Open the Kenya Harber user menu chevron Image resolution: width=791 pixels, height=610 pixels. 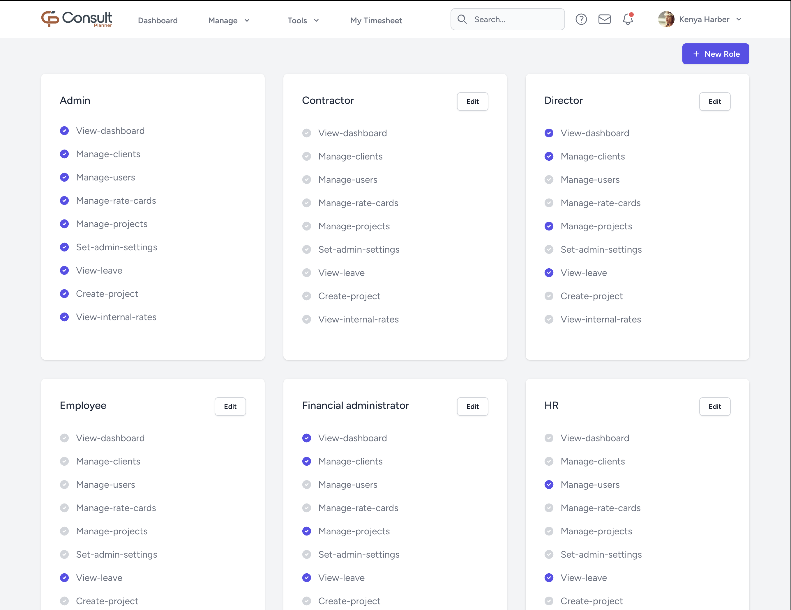tap(739, 19)
